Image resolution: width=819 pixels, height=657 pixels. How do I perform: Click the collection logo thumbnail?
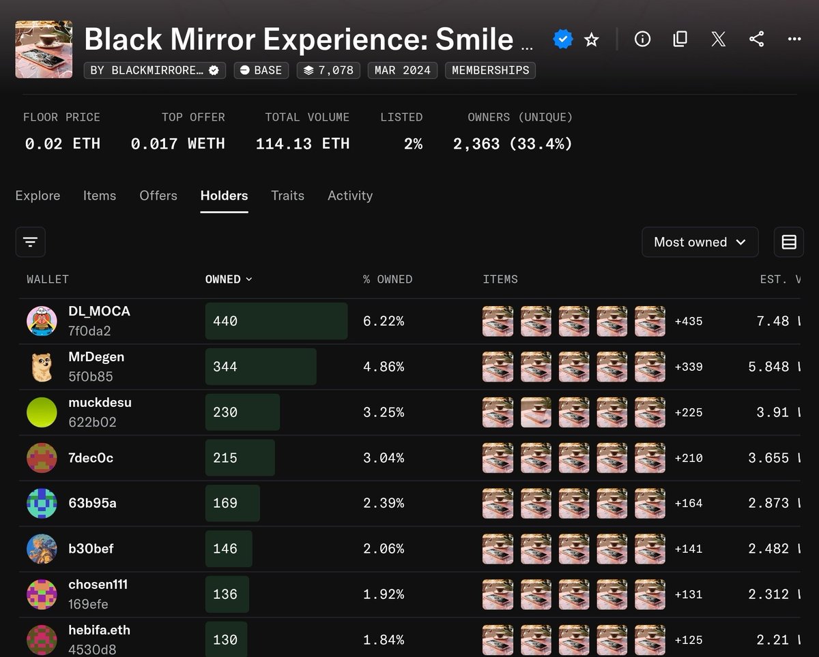click(x=44, y=49)
